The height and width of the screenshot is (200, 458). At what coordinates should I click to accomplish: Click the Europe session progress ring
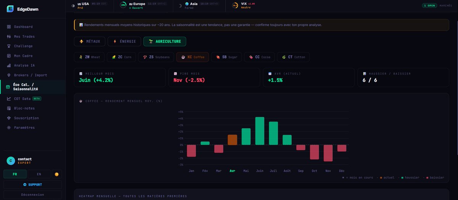123,5
